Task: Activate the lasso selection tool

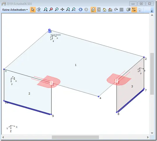Action: pyautogui.click(x=39, y=10)
